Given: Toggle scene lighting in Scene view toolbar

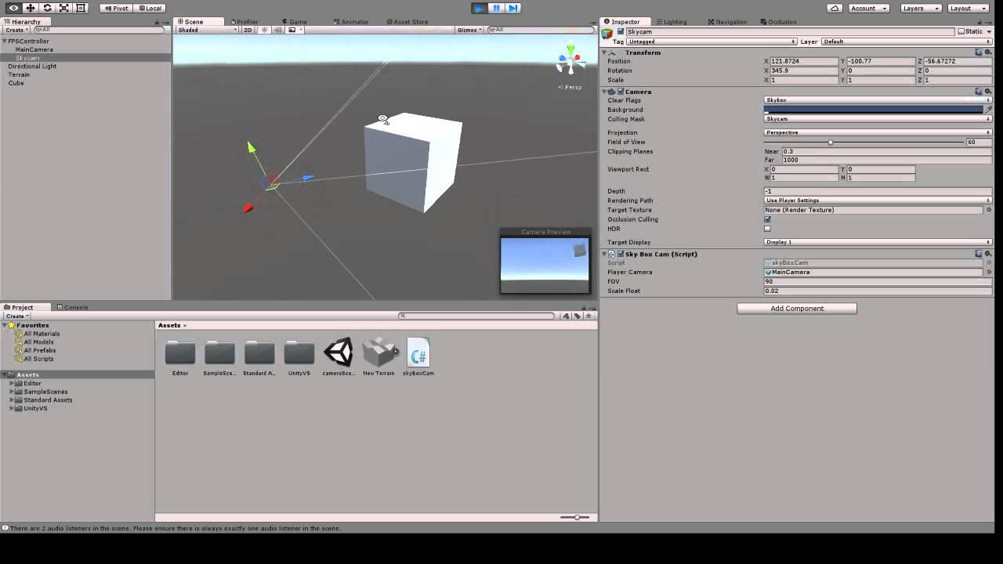Looking at the screenshot, I should coord(265,30).
